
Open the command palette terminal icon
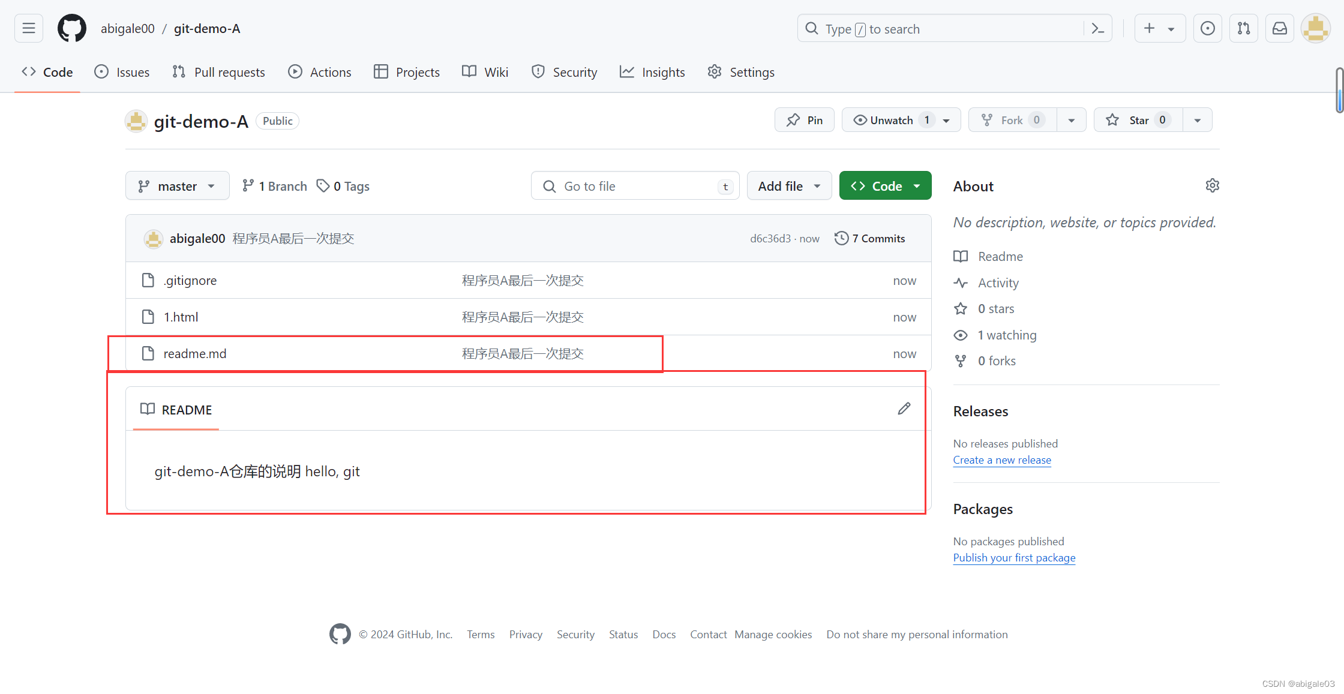pos(1097,28)
